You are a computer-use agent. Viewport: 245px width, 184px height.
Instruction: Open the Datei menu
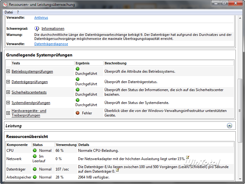(x=9, y=12)
